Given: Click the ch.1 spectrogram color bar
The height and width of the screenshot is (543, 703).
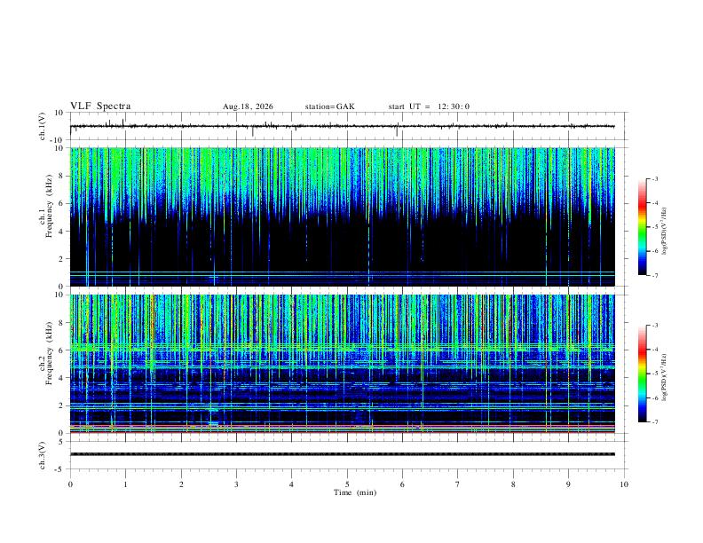Looking at the screenshot, I should pyautogui.click(x=642, y=227).
